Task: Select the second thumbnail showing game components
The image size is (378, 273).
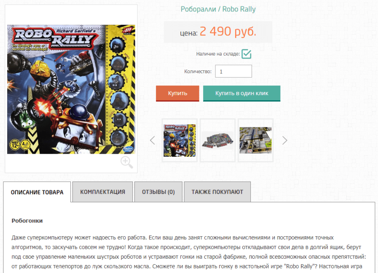Action: [x=217, y=140]
